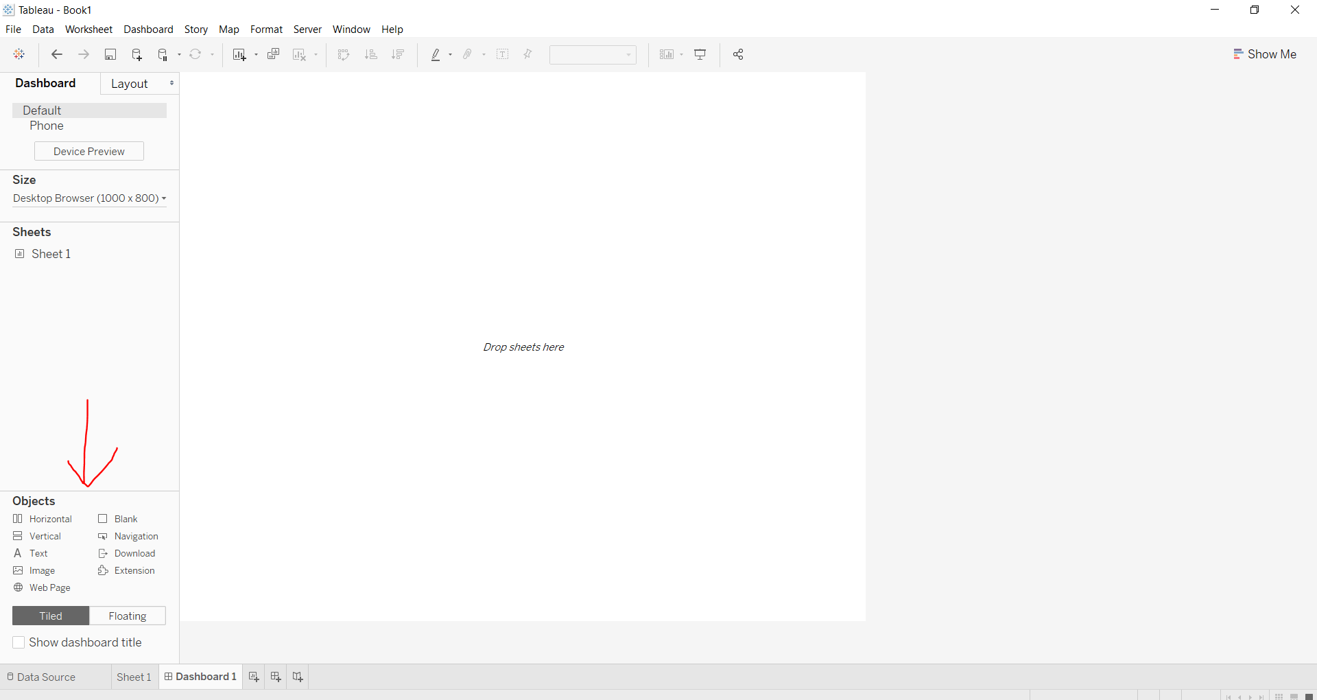Screen dimensions: 1317x700
Task: Open the Story menu
Action: [x=196, y=30]
